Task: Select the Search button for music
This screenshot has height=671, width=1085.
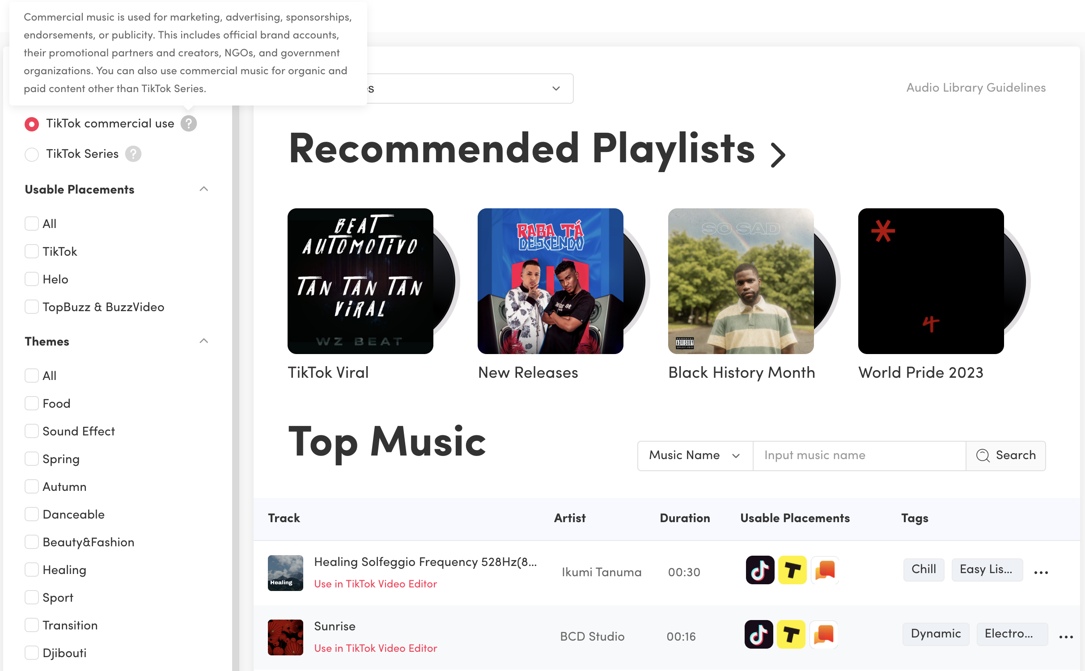Action: [x=1006, y=456]
